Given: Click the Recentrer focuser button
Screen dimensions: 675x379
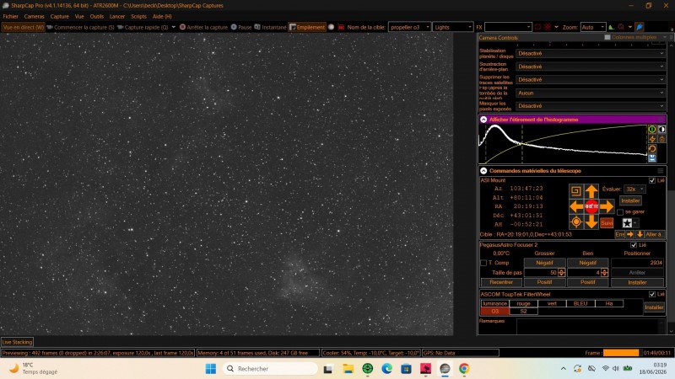Looking at the screenshot, I should click(501, 282).
